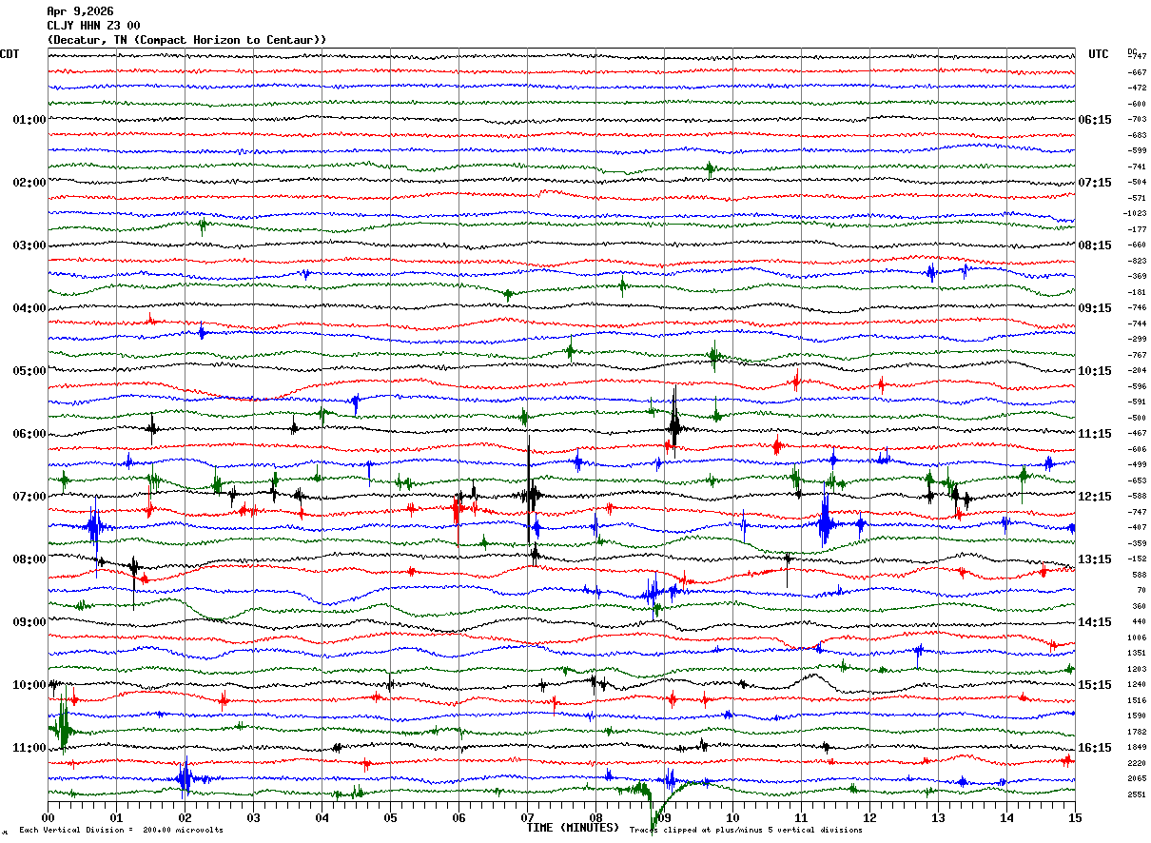Click the '07' minute axis tick label
Viewport: 1151px width, 843px height.
[527, 817]
